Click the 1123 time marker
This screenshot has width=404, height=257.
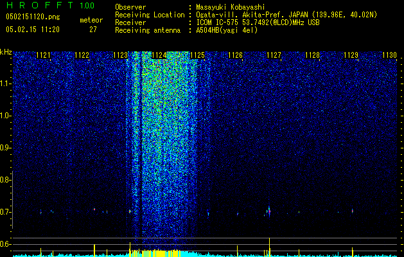tap(120, 55)
